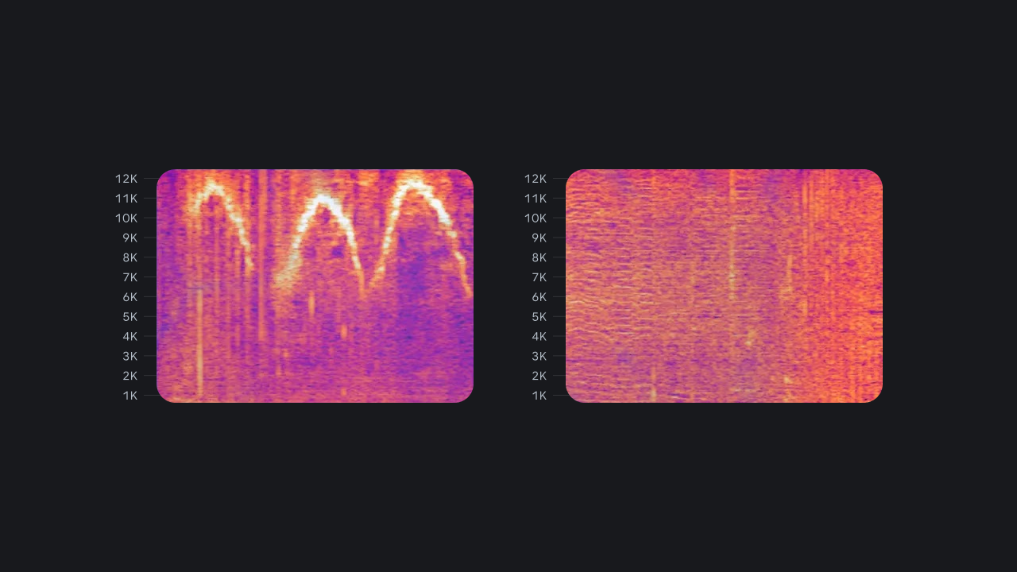This screenshot has width=1017, height=572.
Task: Click the 10K label on the left axis
Action: pyautogui.click(x=127, y=218)
